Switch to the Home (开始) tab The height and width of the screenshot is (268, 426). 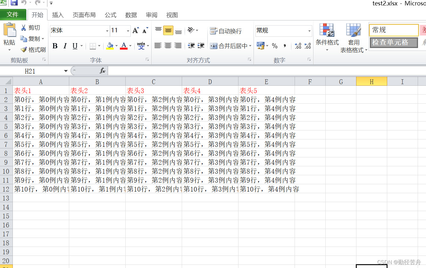[37, 15]
